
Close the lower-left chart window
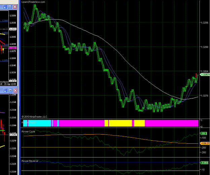(15, 90)
